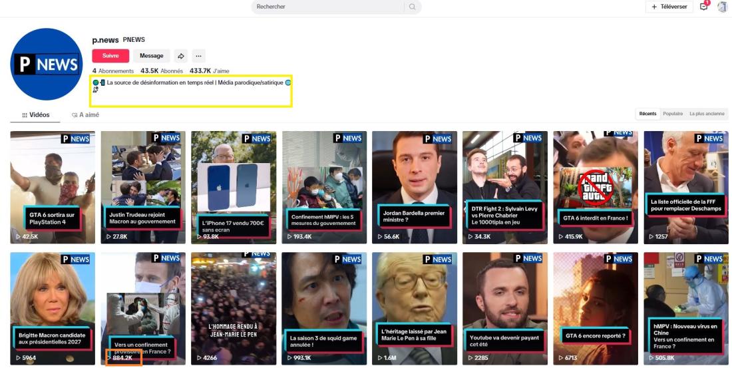Image resolution: width=732 pixels, height=368 pixels.
Task: Click the Téléverser upload button
Action: click(x=669, y=7)
